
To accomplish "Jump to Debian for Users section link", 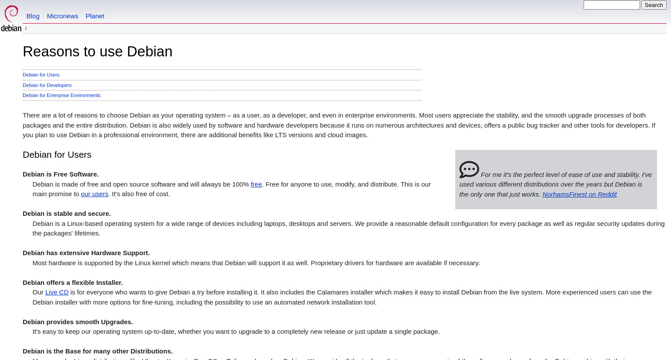I will tap(41, 75).
